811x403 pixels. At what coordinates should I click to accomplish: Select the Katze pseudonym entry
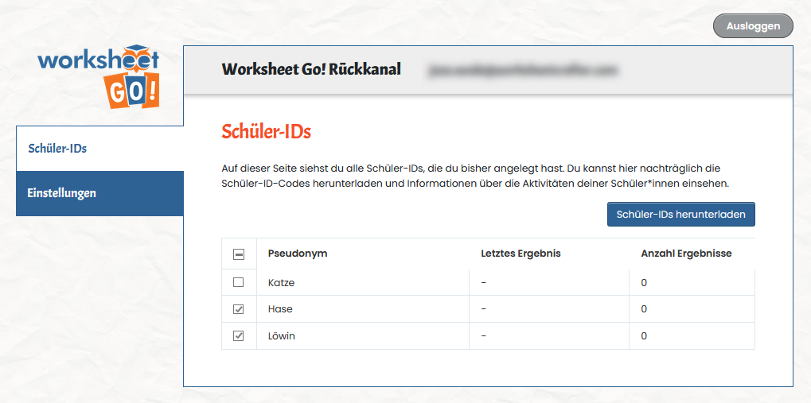(x=282, y=282)
